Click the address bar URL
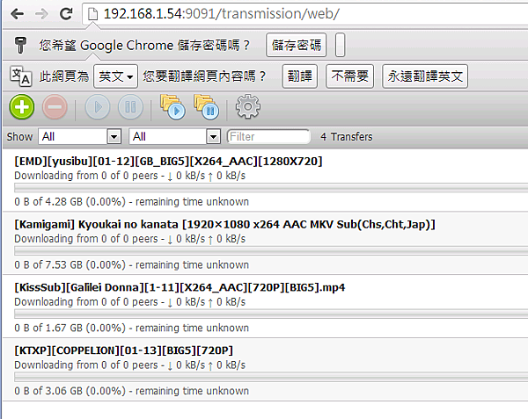Viewport: 528px width, 419px height. click(x=222, y=14)
